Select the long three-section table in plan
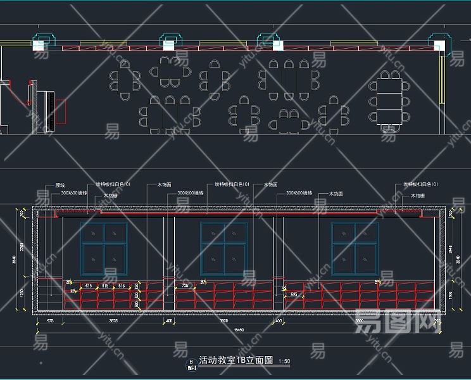Screen dimensions: 471x380 tap(389, 101)
